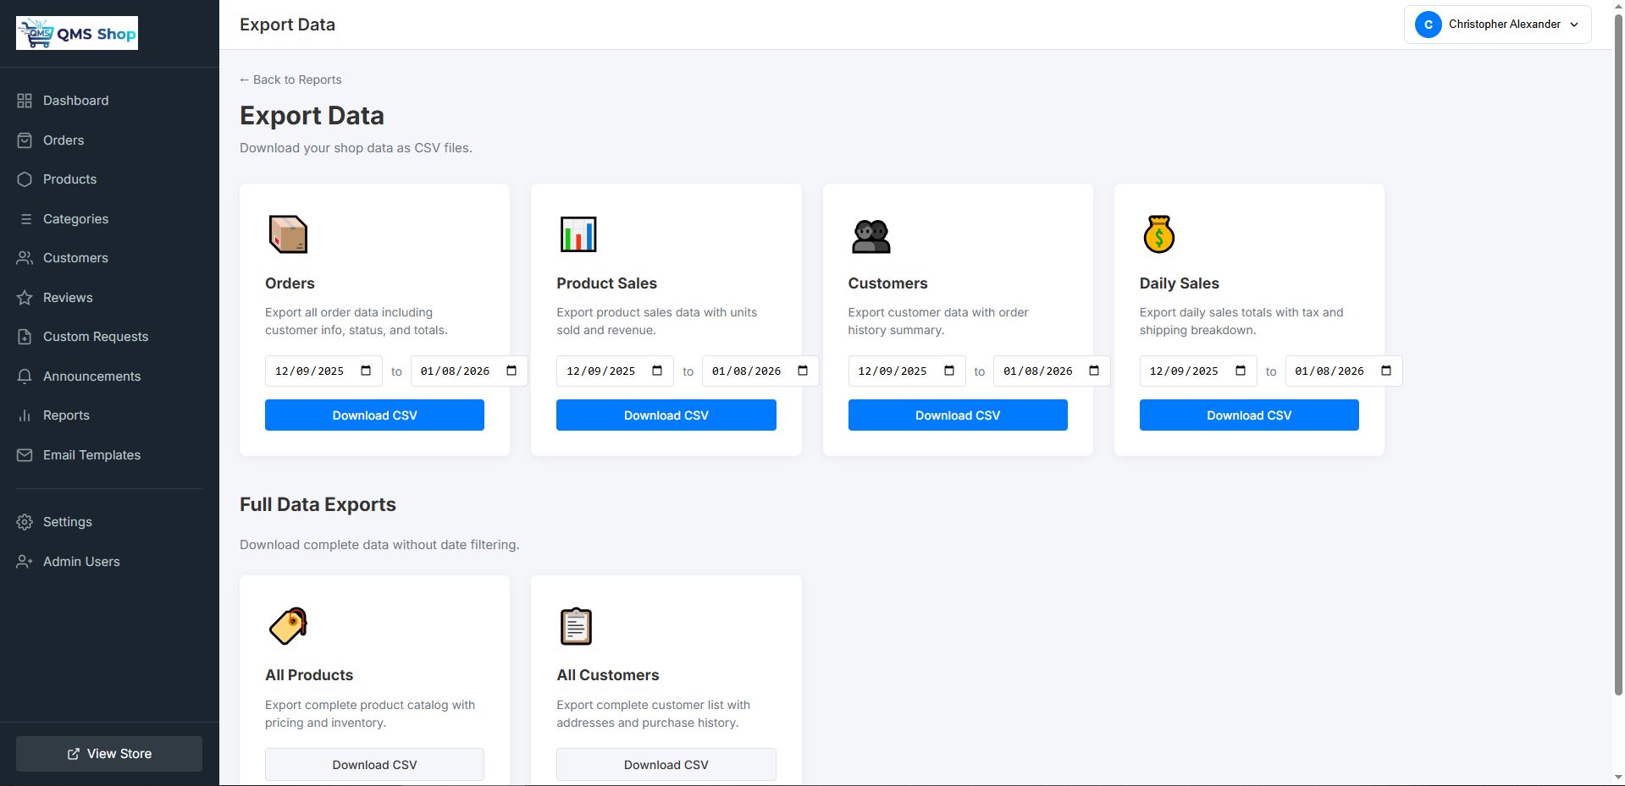Open the Products section via its box icon

[25, 179]
